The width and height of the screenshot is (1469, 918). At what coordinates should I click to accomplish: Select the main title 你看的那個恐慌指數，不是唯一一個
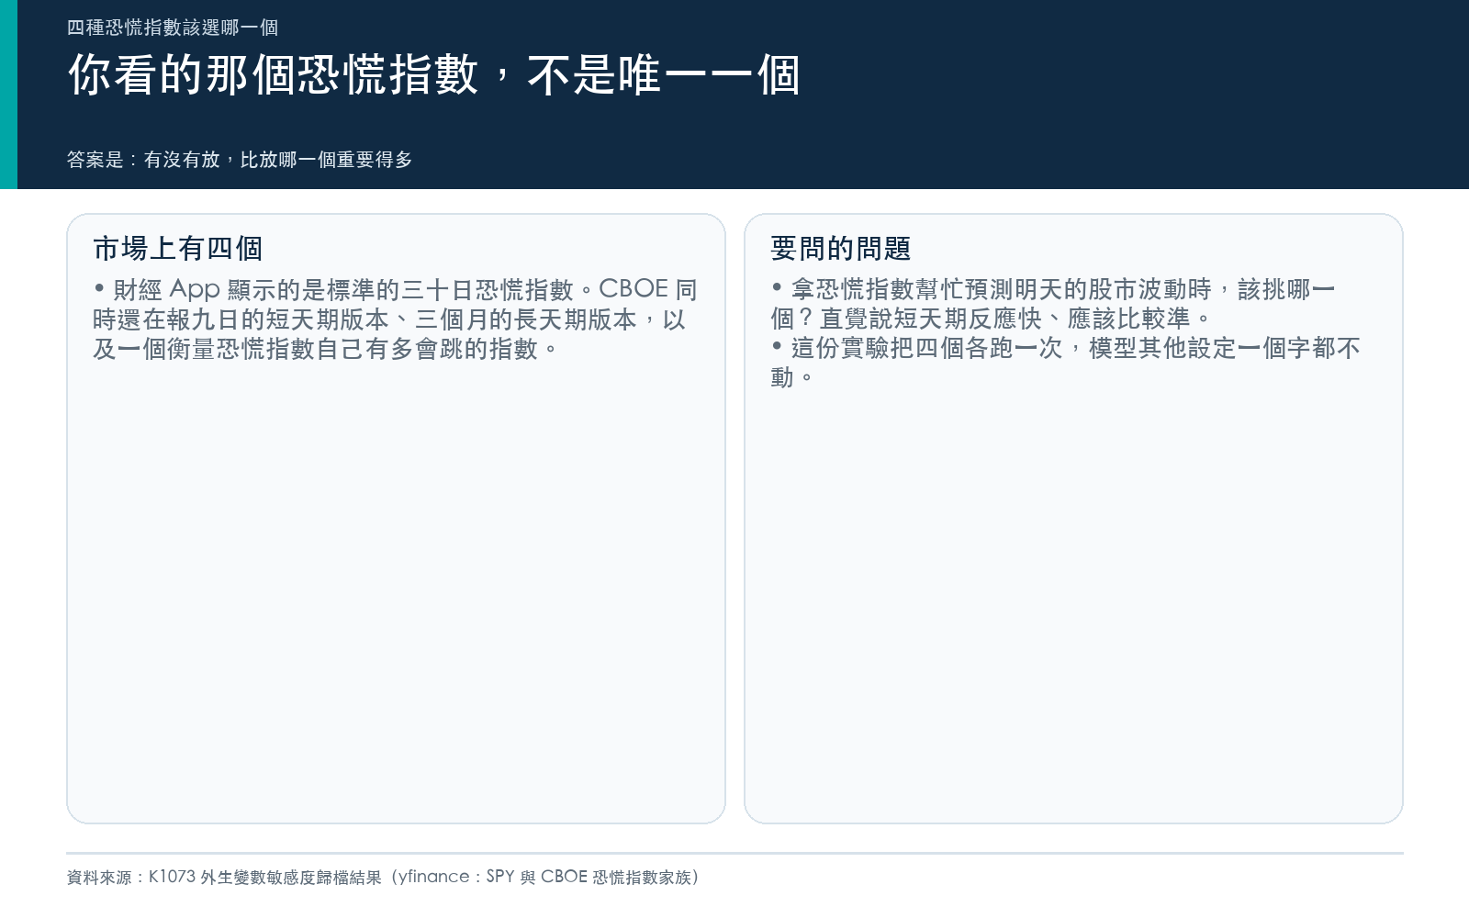click(434, 74)
